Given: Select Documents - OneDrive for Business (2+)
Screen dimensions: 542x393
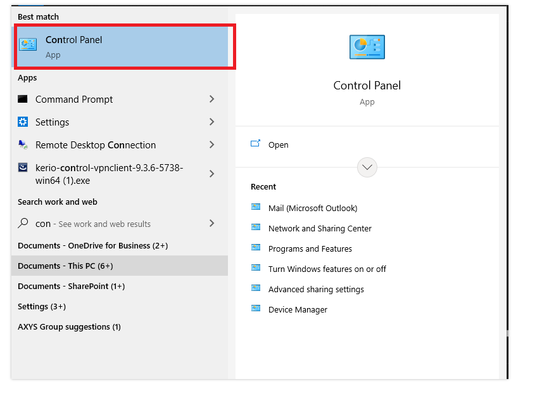Looking at the screenshot, I should 92,246.
